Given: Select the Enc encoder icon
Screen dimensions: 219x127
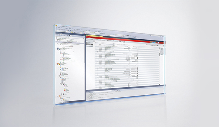Looking at the screenshot, I should click(65, 86).
